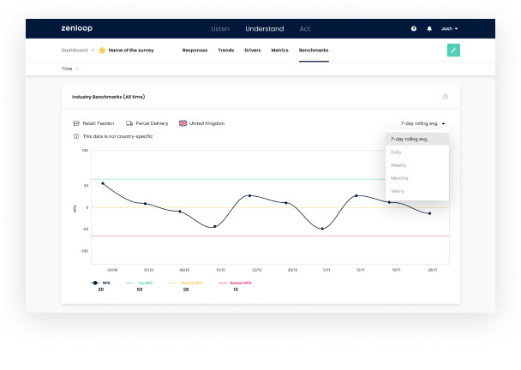This screenshot has width=521, height=370.
Task: Click the United Kingdom label
Action: pos(207,123)
